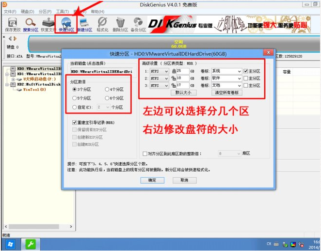Toggle the lock icon for partition 1 size
This screenshot has height=251, width=321.
click(x=174, y=71)
